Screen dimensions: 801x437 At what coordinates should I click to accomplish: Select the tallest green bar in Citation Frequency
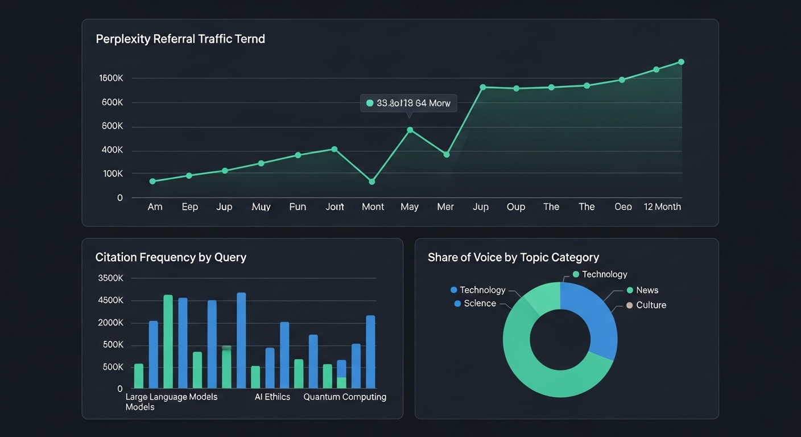click(168, 341)
